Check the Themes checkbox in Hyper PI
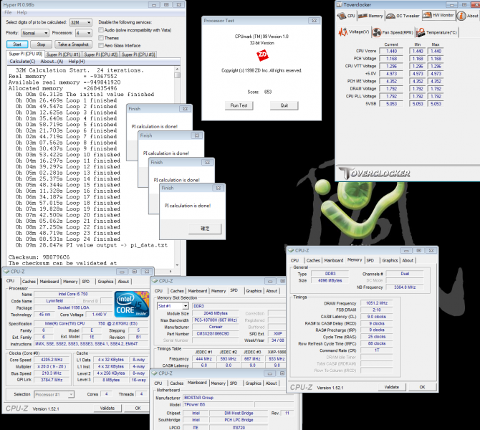This screenshot has height=430, width=480. coord(100,37)
